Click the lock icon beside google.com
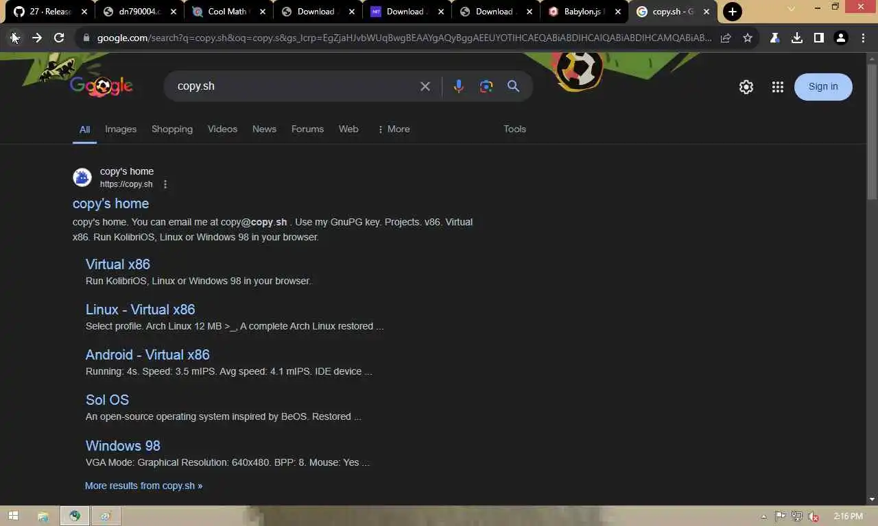The width and height of the screenshot is (878, 526). coord(86,38)
